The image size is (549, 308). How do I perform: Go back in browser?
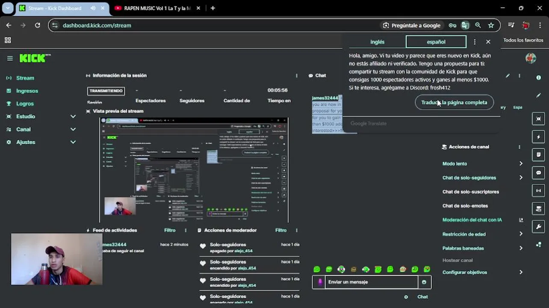pos(9,25)
